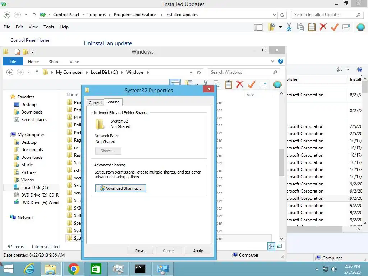Open View menu in Installed Updates

33,27
